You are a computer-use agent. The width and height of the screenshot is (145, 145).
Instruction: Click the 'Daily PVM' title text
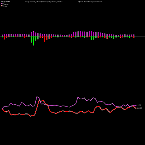(x=6, y=2)
